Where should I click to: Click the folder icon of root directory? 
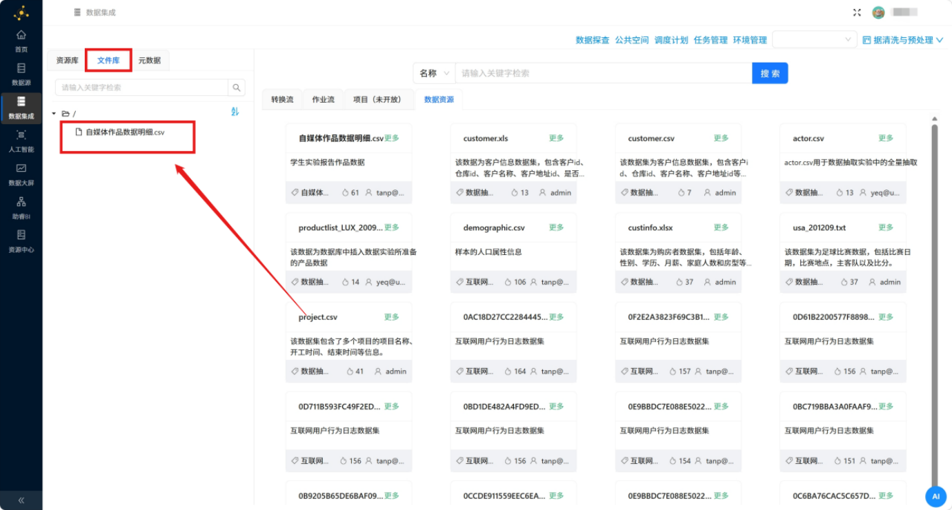click(66, 114)
